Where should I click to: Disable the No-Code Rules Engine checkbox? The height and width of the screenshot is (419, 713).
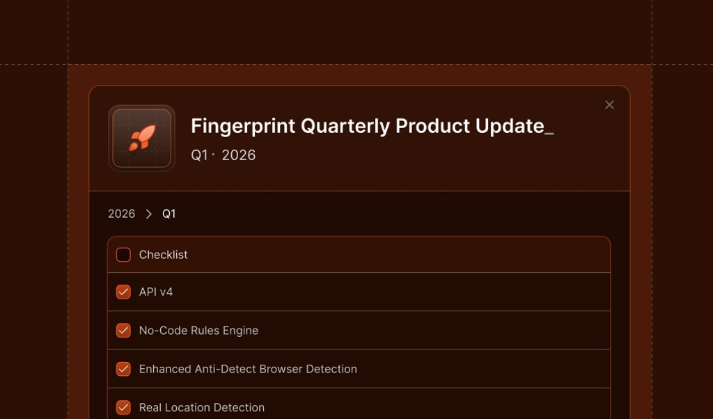123,331
